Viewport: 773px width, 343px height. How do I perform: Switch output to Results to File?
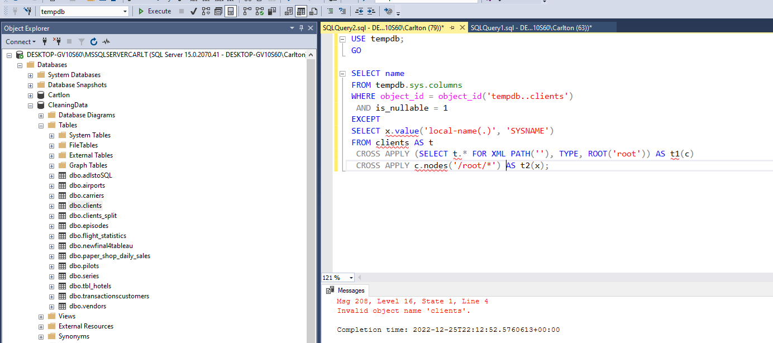click(313, 11)
